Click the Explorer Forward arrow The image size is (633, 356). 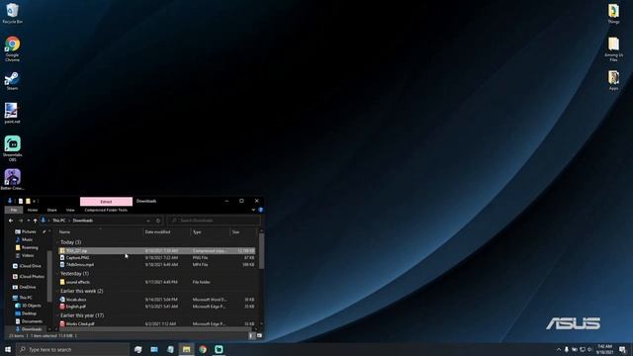coord(21,221)
